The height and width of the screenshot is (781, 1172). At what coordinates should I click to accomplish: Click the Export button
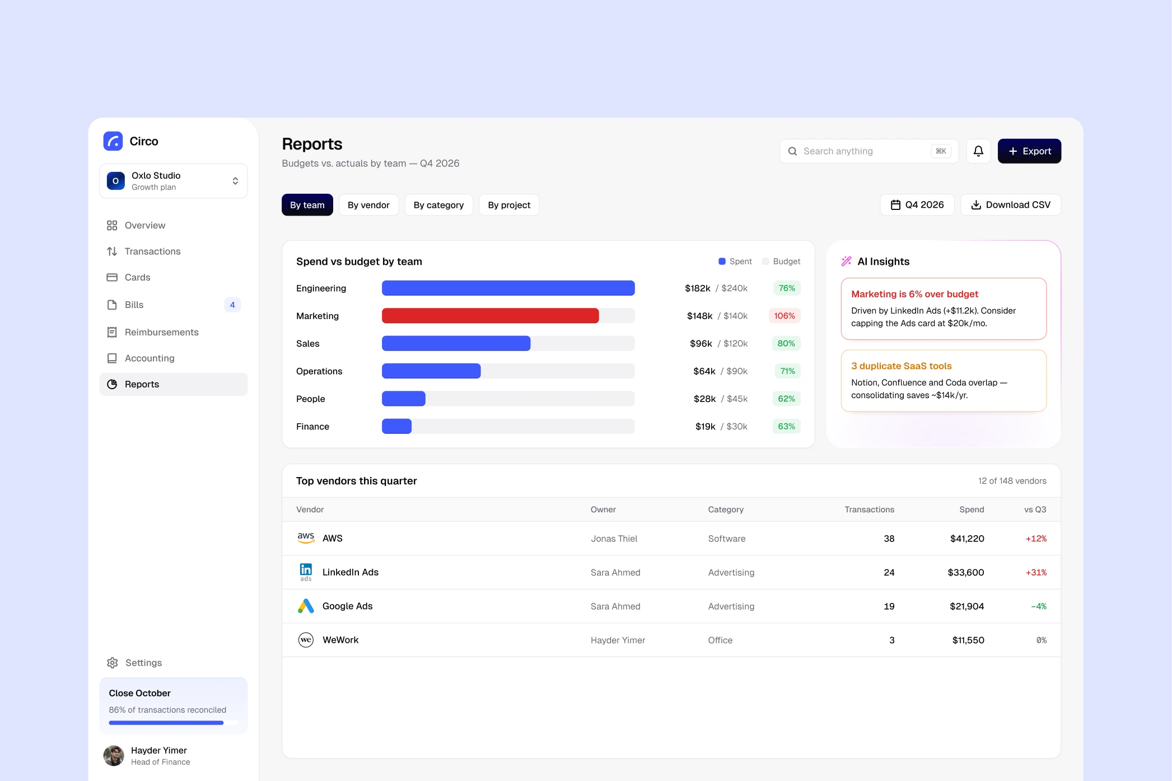click(1029, 151)
